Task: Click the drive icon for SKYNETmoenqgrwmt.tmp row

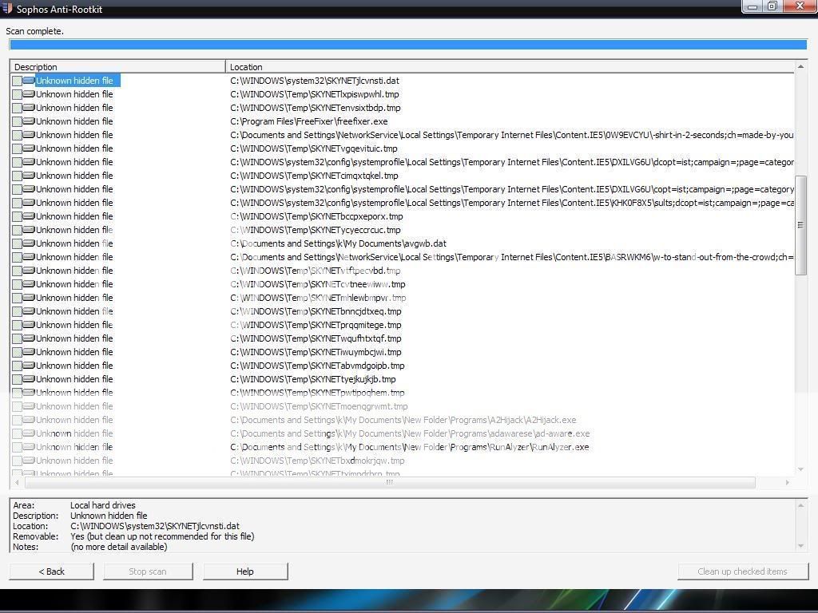Action: coord(29,405)
